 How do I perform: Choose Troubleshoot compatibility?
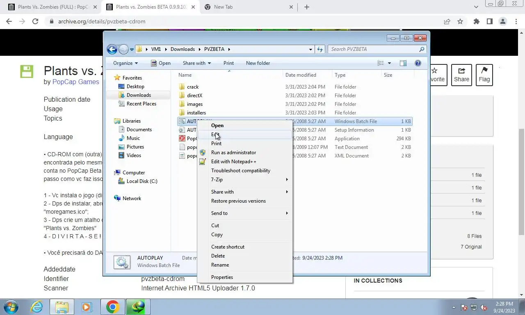tap(245, 171)
